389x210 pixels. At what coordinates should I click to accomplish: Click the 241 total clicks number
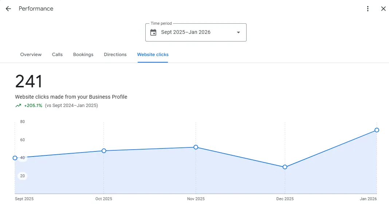click(29, 81)
